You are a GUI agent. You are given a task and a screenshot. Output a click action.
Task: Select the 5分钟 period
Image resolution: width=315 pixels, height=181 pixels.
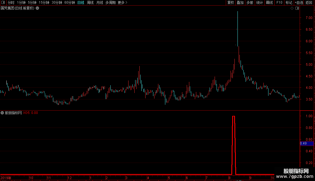point(32,3)
